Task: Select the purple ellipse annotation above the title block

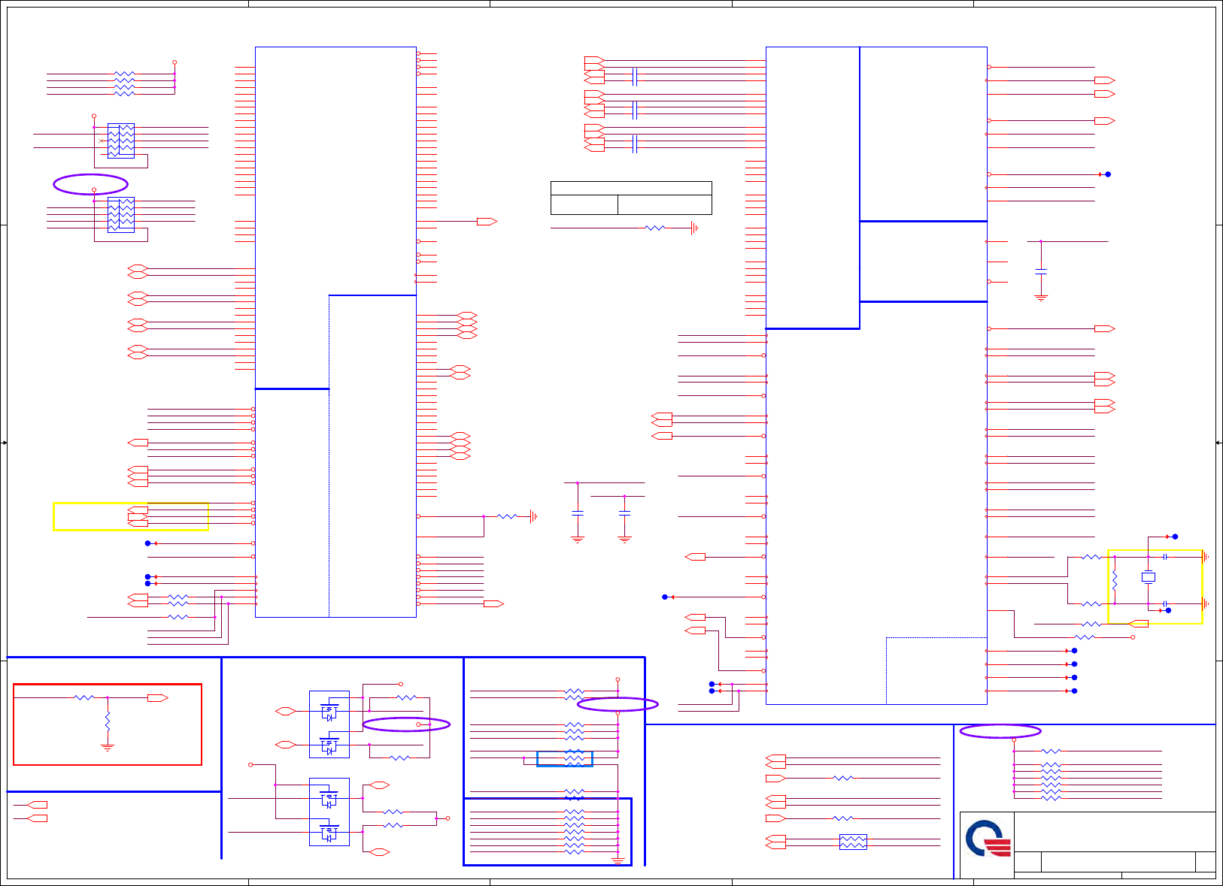Action: coord(1000,731)
